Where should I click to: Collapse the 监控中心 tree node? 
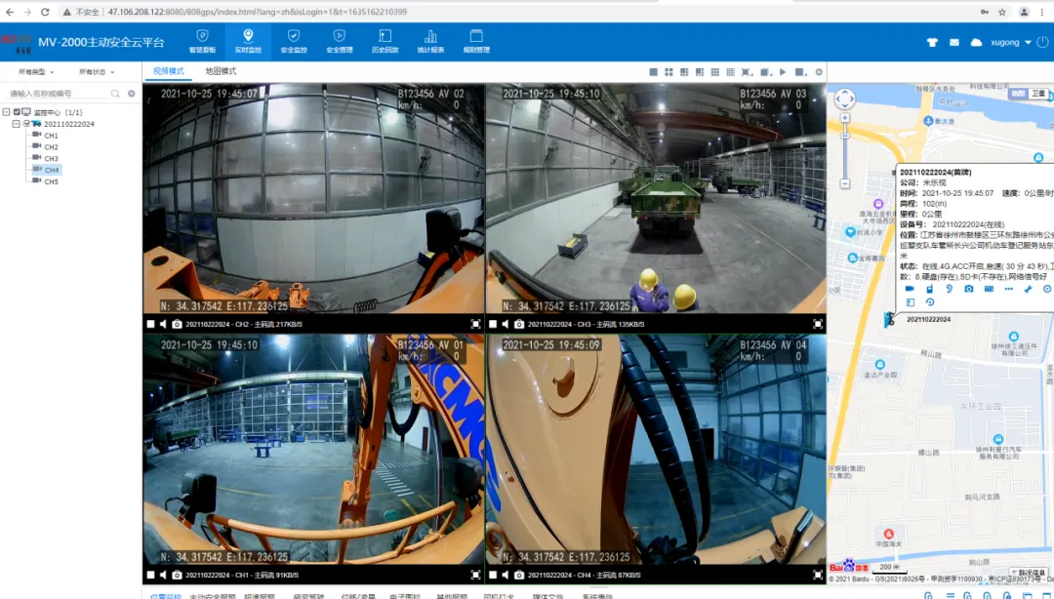(6, 112)
